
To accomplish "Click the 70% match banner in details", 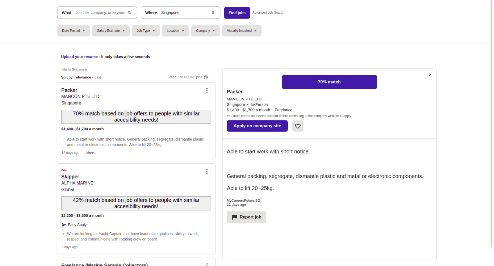I will click(329, 82).
